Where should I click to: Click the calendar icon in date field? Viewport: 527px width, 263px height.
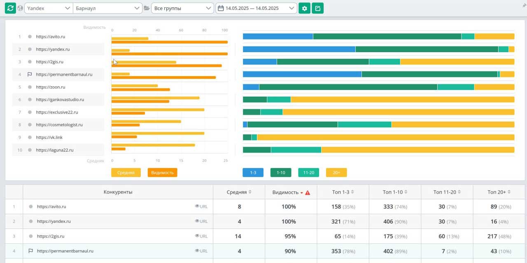[221, 8]
